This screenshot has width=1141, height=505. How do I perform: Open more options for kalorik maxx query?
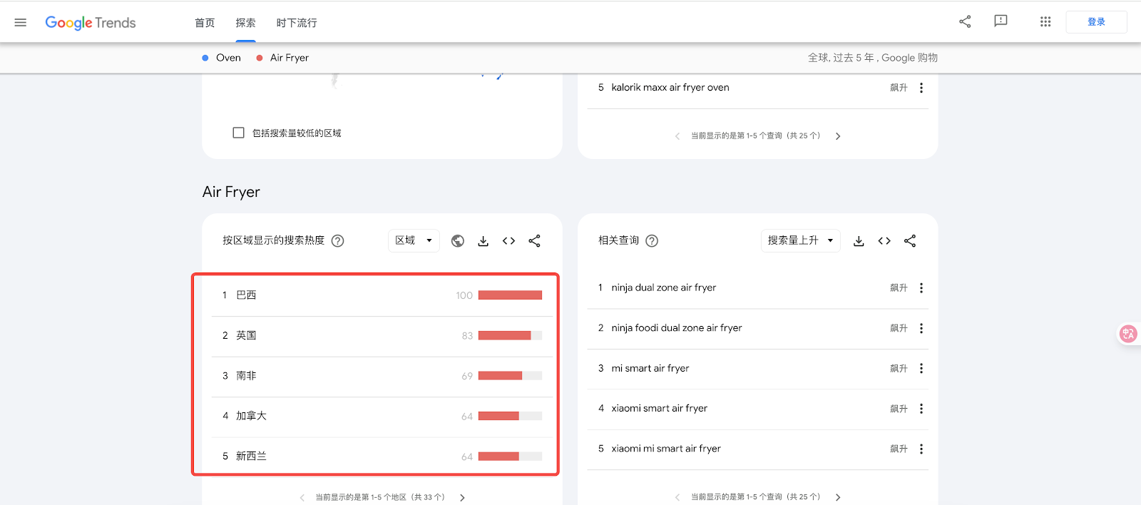(921, 88)
